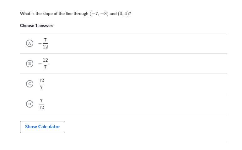
Task: Click the minus sign in option B
Action: 40,64
